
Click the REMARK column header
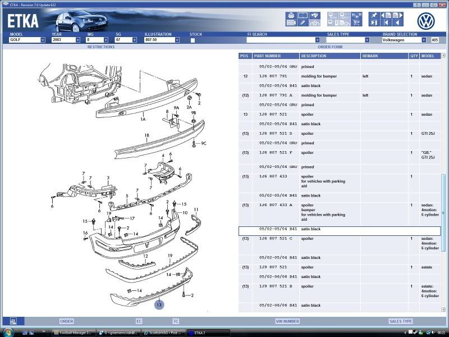pyautogui.click(x=384, y=56)
